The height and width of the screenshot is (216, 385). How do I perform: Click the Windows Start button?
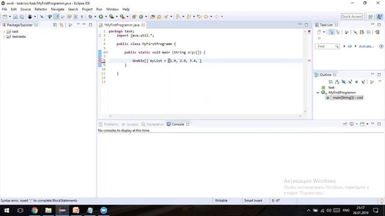[7, 211]
